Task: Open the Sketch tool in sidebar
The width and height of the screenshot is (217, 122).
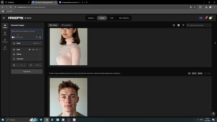Action: [x=5, y=48]
